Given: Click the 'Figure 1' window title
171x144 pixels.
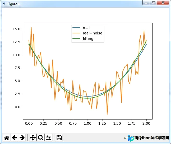Looking at the screenshot, I should coord(14,4).
